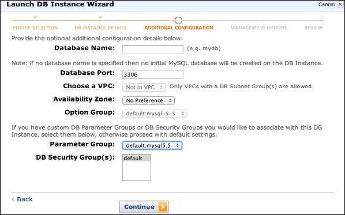Jump to the Management Options step

pos(258,28)
